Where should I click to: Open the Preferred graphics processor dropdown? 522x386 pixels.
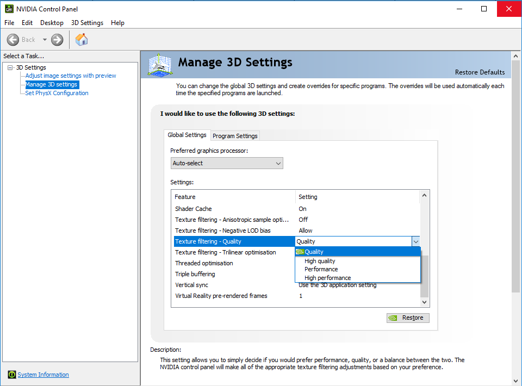tap(227, 163)
